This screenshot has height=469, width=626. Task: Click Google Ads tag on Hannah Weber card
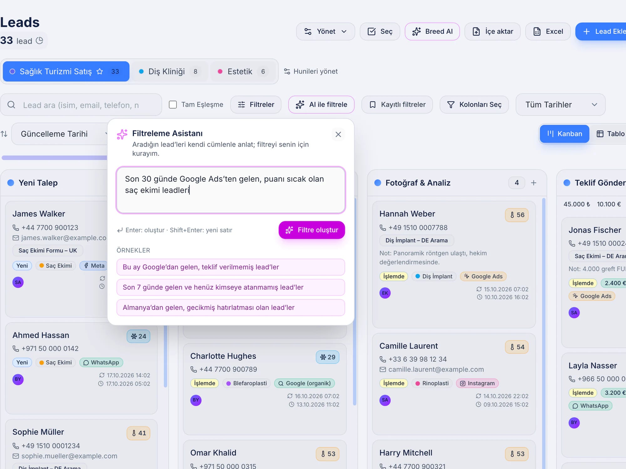pos(483,277)
